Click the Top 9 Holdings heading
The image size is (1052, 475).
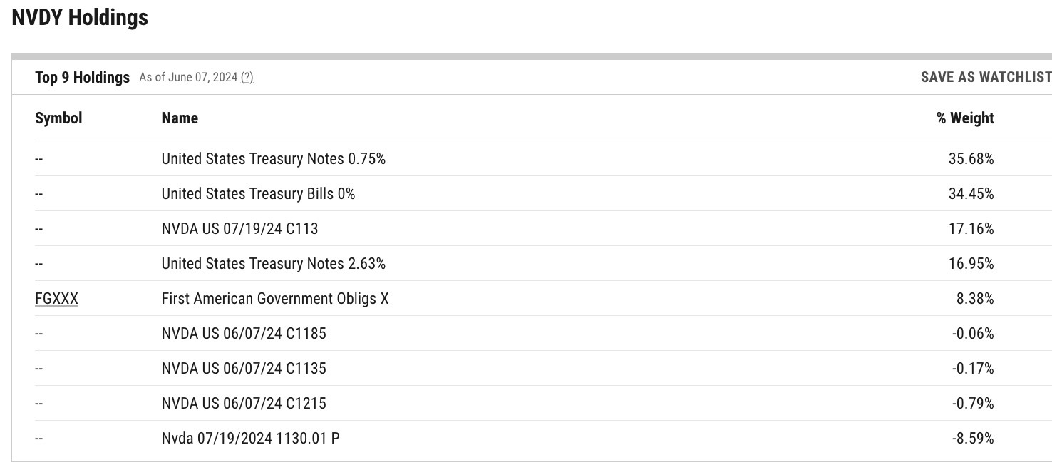click(x=82, y=77)
